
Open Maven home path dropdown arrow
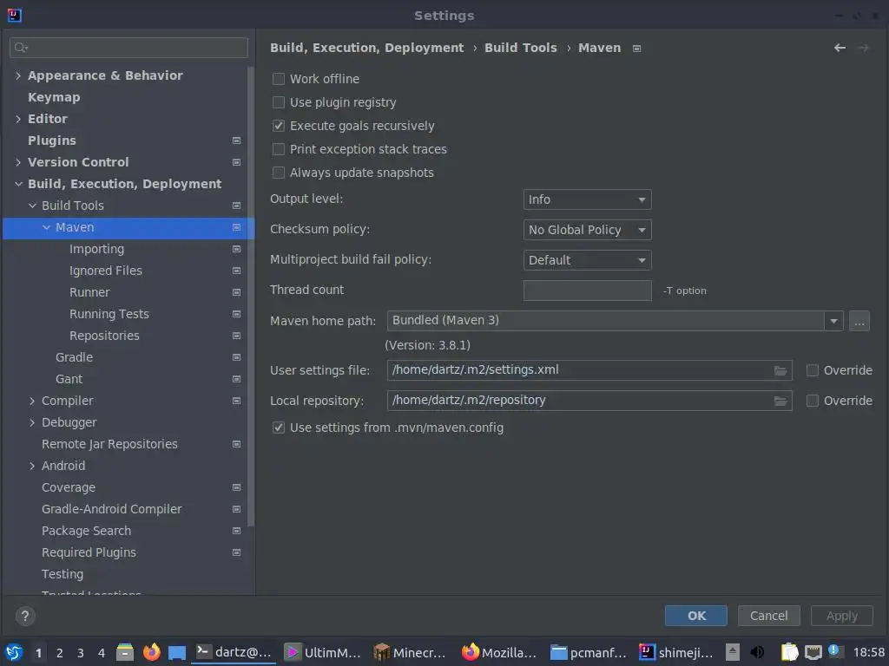click(x=833, y=321)
